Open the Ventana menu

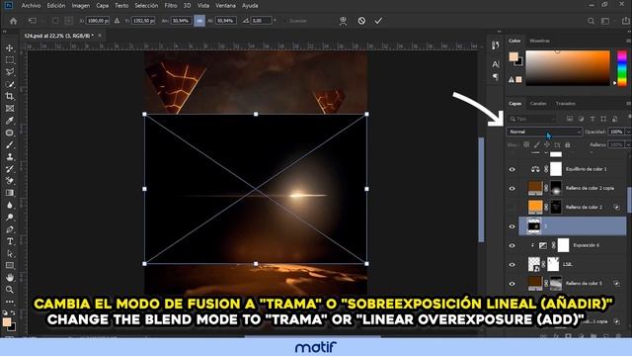pos(225,6)
